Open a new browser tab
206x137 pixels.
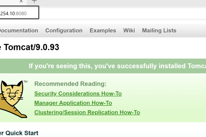point(34,1)
